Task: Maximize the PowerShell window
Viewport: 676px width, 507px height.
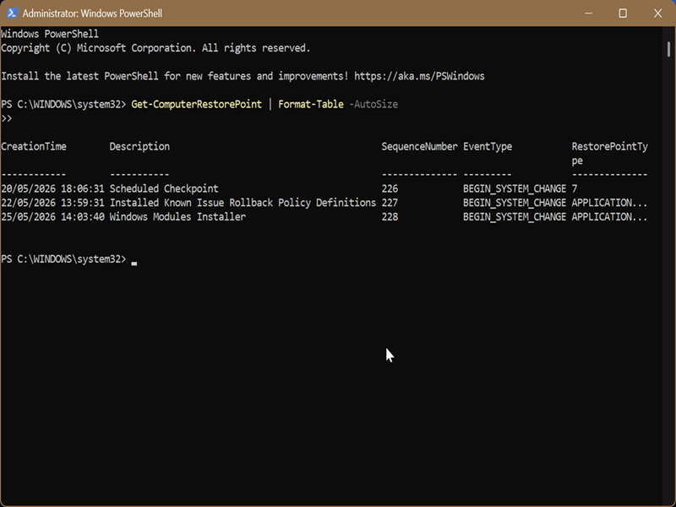Action: (x=623, y=14)
